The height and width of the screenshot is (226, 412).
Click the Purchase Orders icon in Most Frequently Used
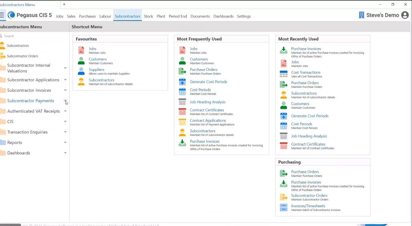(182, 71)
